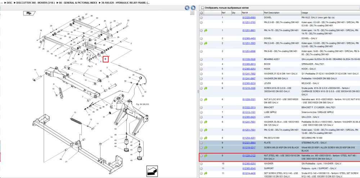
Task: Click green arrow icon on PIN,SECU10 MM row
Action: [x=206, y=138]
